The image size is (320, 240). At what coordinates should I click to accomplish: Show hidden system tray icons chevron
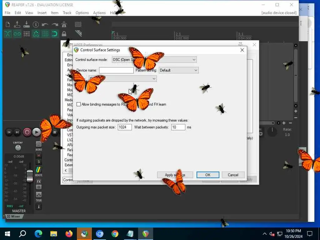264,234
